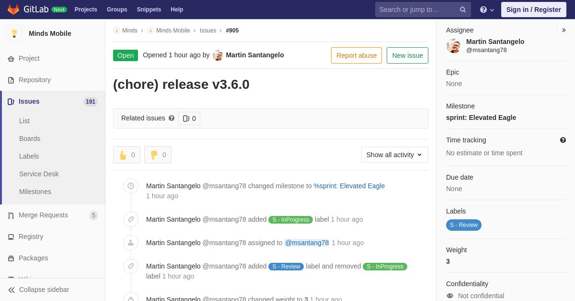
Task: Click the Report abuse button
Action: tap(356, 55)
